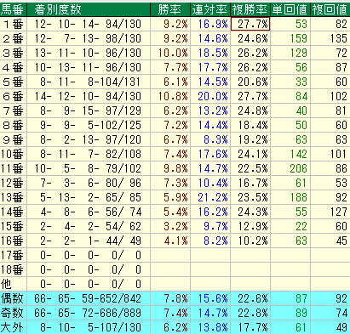The width and height of the screenshot is (350, 334).
Task: Select the 14番 row label
Action: click(x=14, y=212)
